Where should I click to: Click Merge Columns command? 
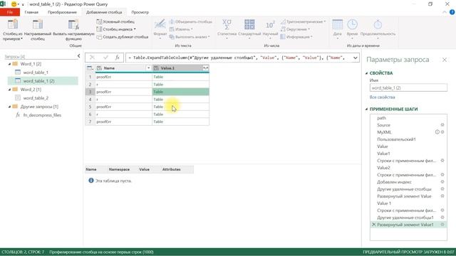191,22
